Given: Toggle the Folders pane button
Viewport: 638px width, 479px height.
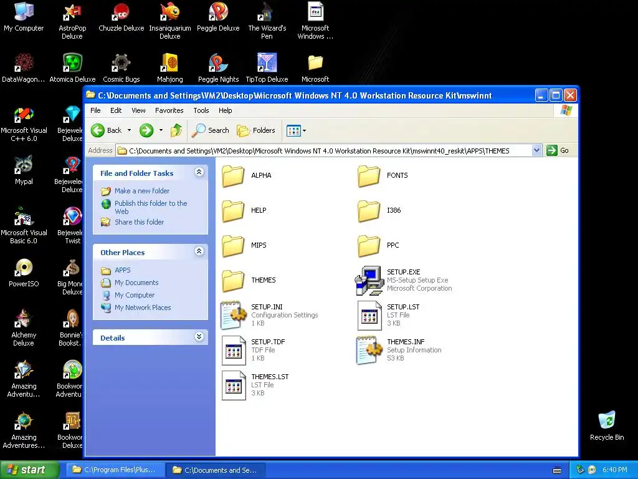Looking at the screenshot, I should click(256, 130).
